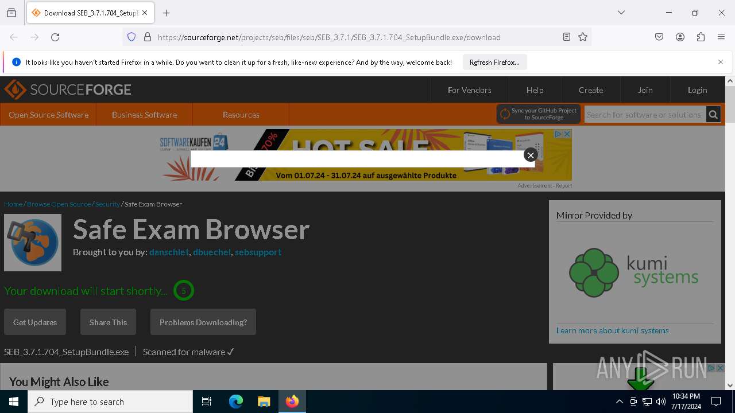735x413 pixels.
Task: Focus the search for software field
Action: point(645,115)
